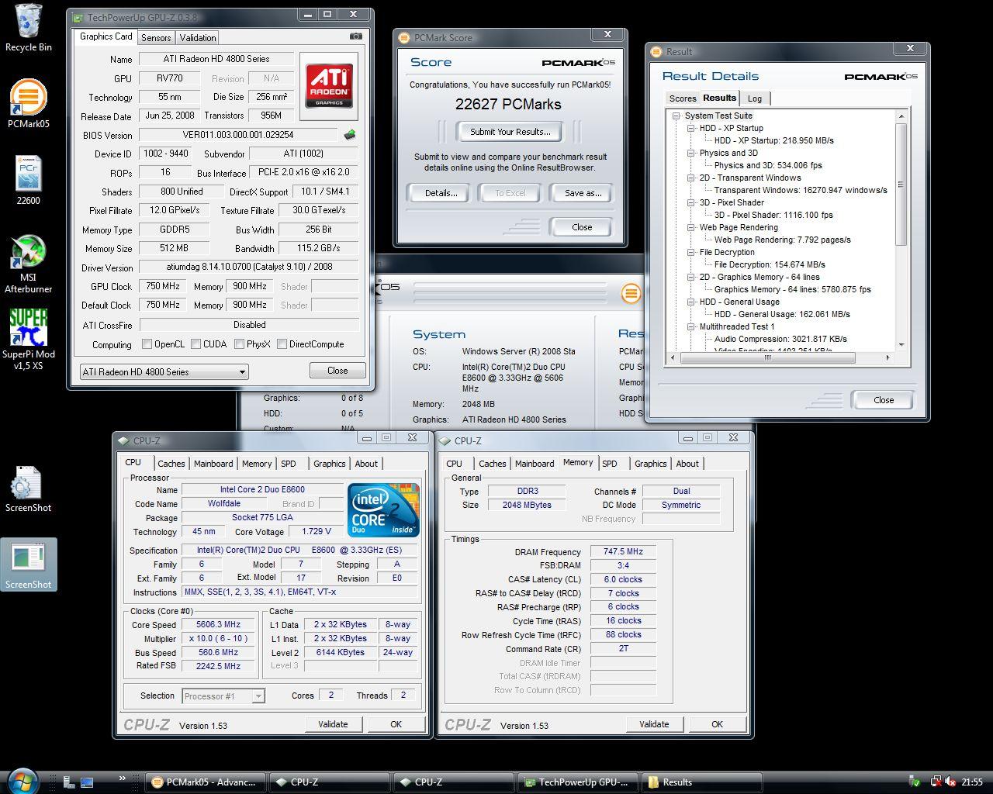Image resolution: width=993 pixels, height=794 pixels.
Task: Collapse the System Test Suite tree node
Action: pos(676,116)
